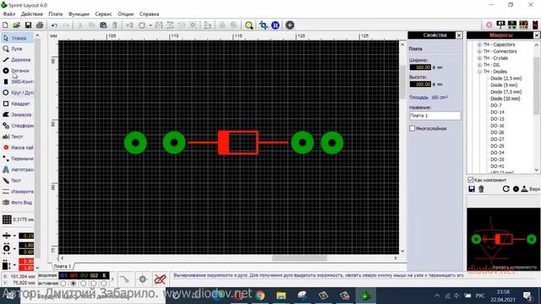Open the Файл menu
The image size is (541, 304).
point(9,14)
